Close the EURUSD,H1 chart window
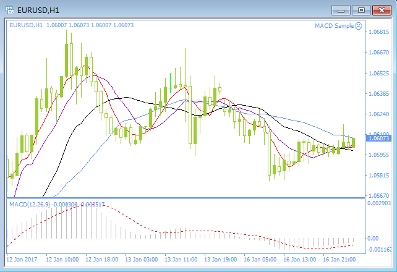Viewport: 397px width, 272px height. click(x=382, y=11)
